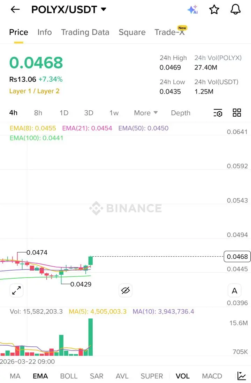Enable the SAR indicator

(x=97, y=376)
